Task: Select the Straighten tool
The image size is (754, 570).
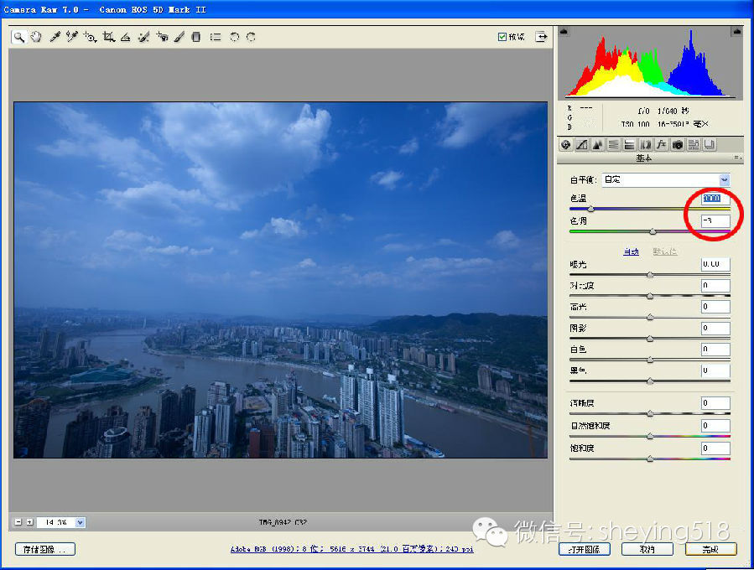Action: (126, 37)
